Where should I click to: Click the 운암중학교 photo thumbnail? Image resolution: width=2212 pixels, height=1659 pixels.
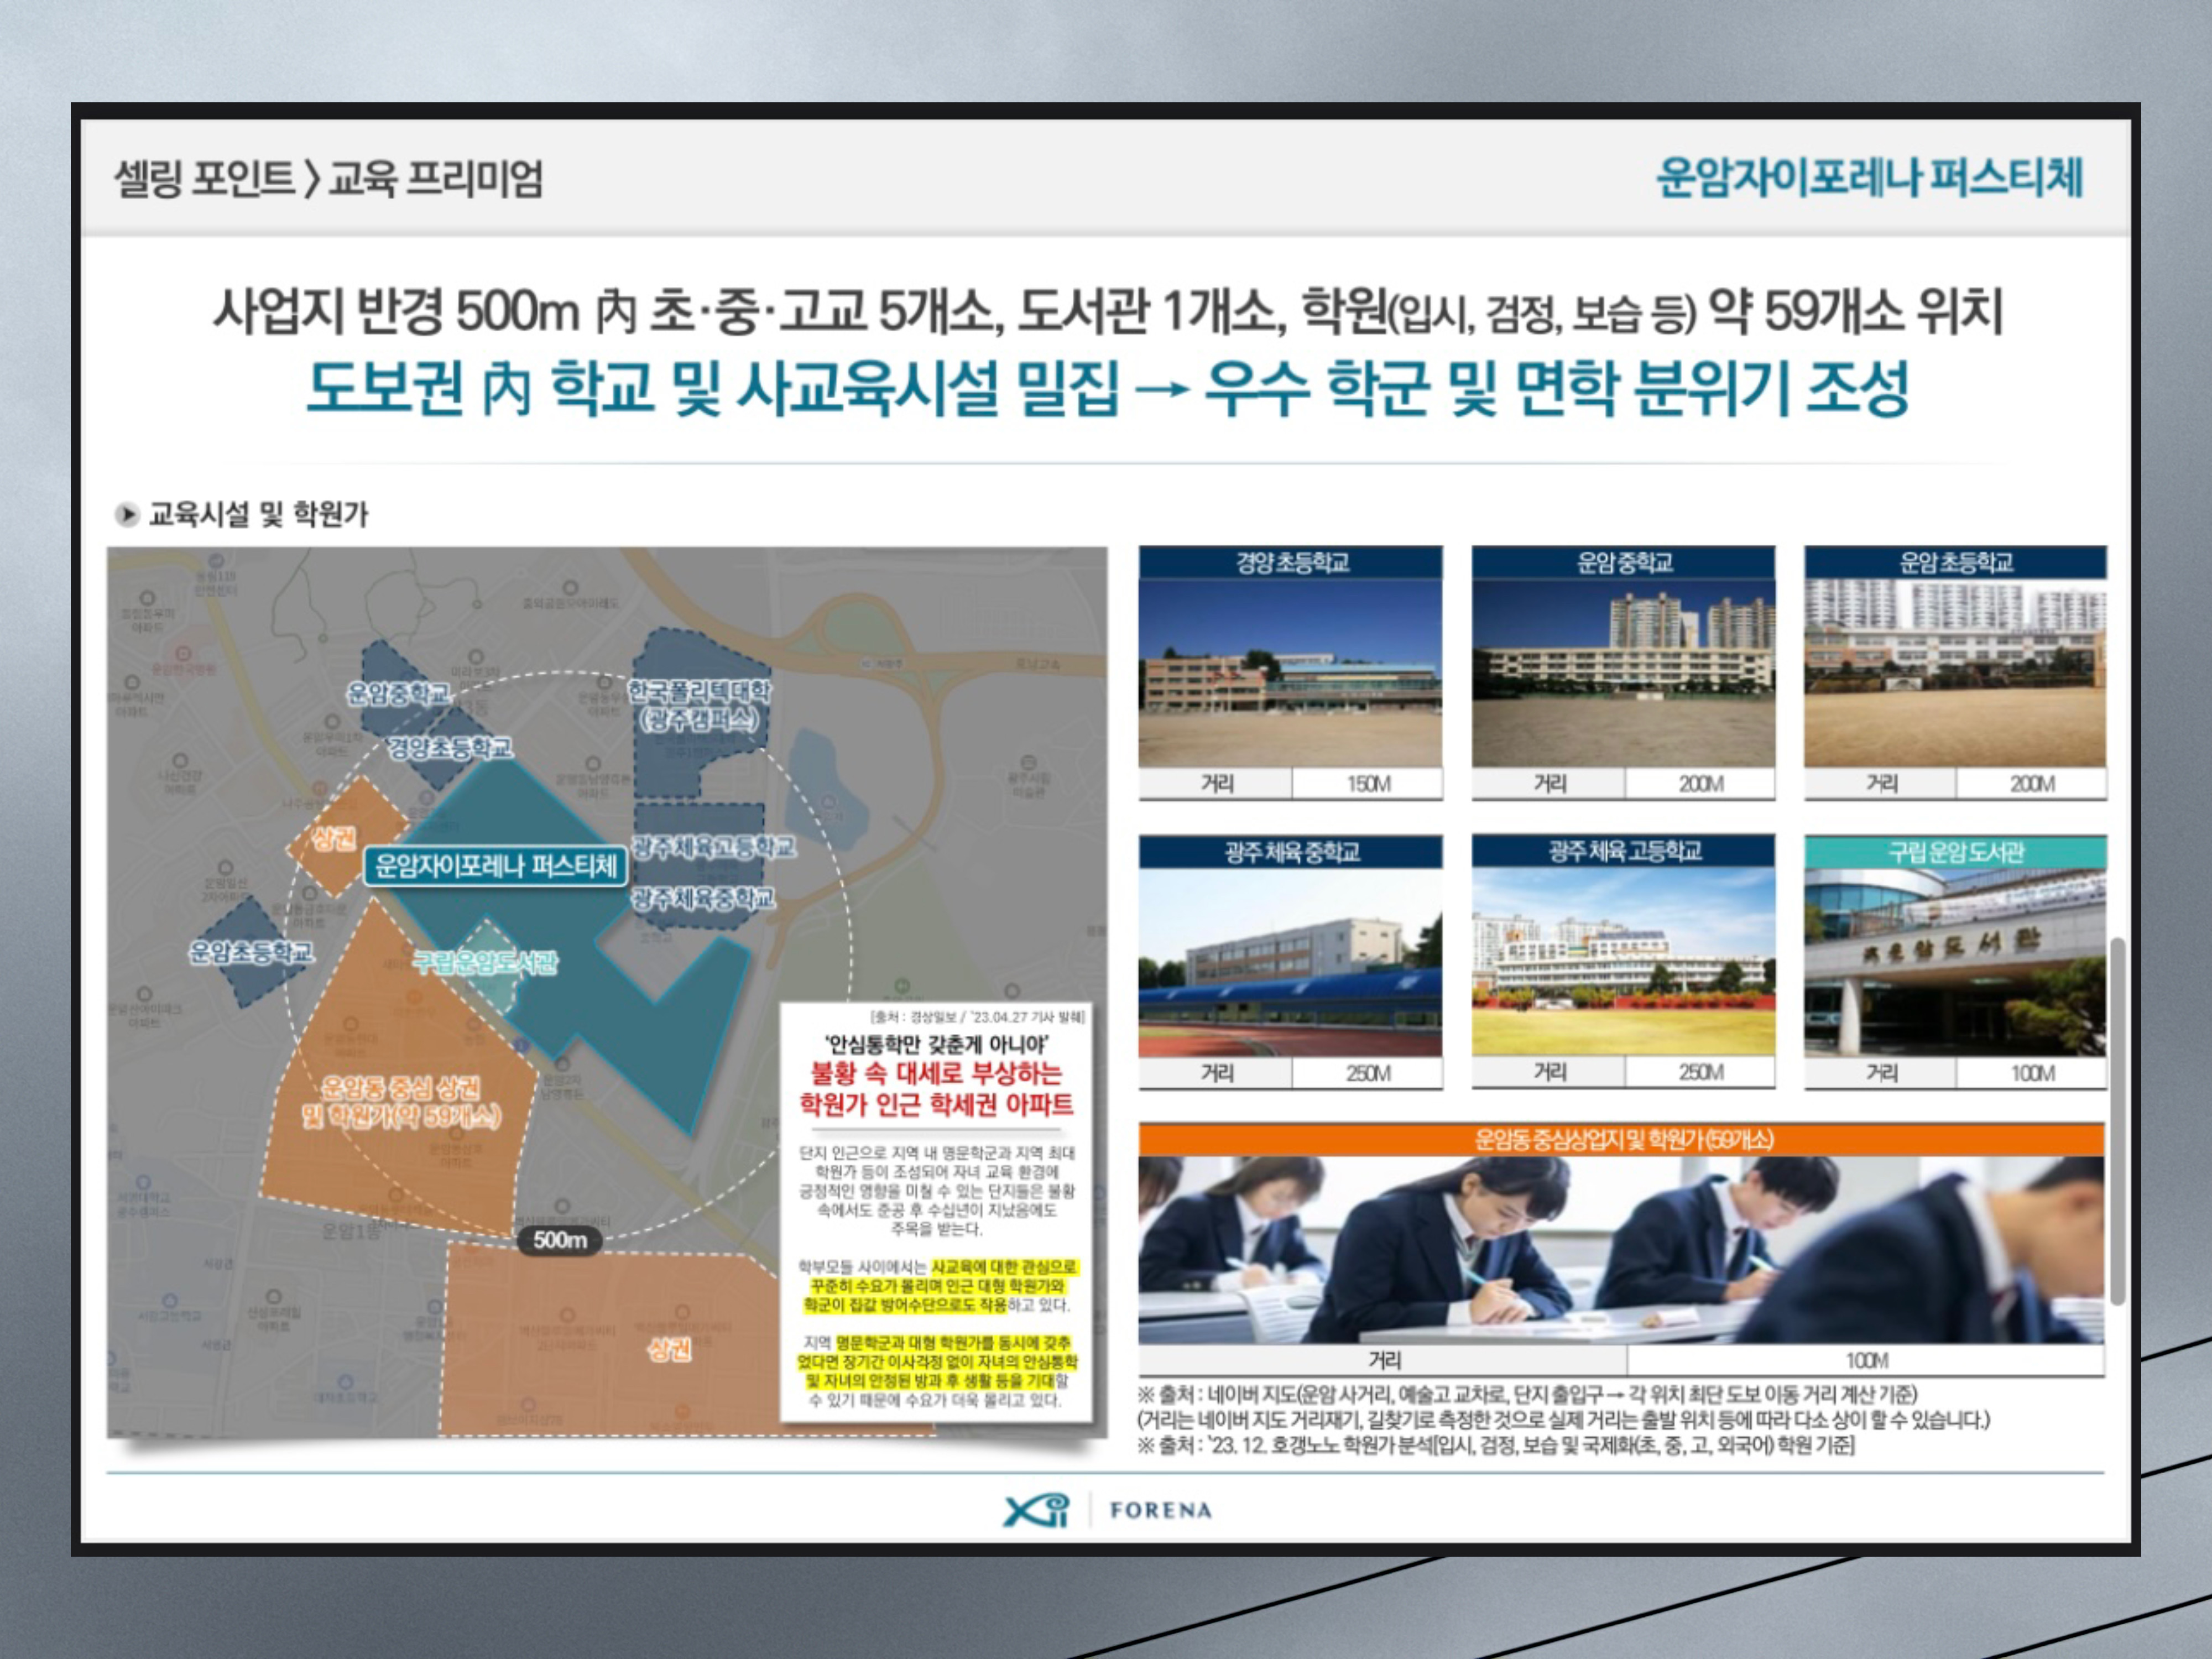[1623, 673]
